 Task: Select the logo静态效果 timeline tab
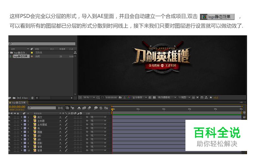pyautogui.click(x=18, y=102)
